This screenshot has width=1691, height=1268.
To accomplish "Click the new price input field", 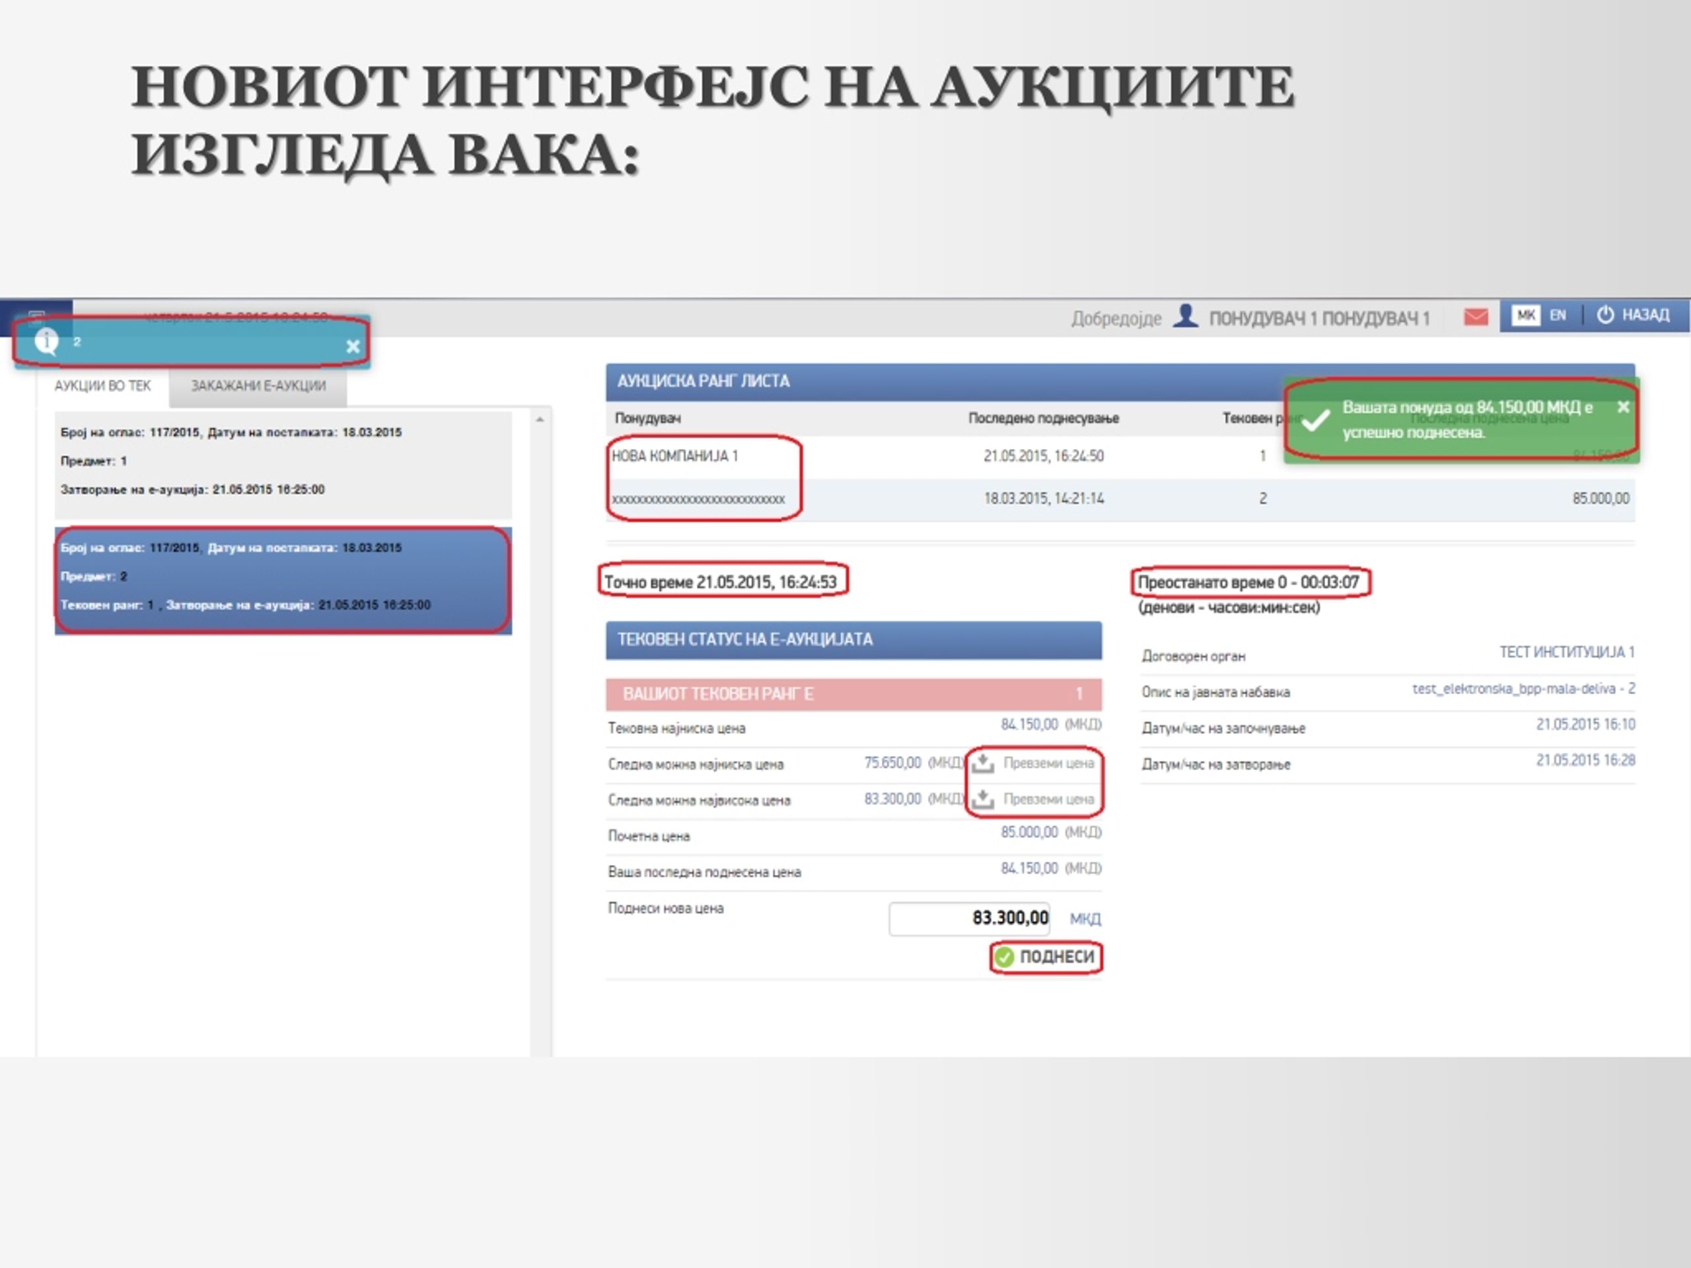I will [969, 918].
